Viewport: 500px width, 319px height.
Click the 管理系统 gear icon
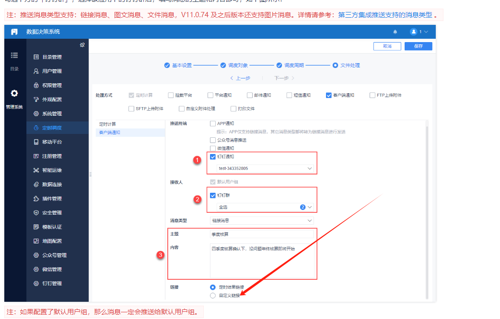[14, 93]
